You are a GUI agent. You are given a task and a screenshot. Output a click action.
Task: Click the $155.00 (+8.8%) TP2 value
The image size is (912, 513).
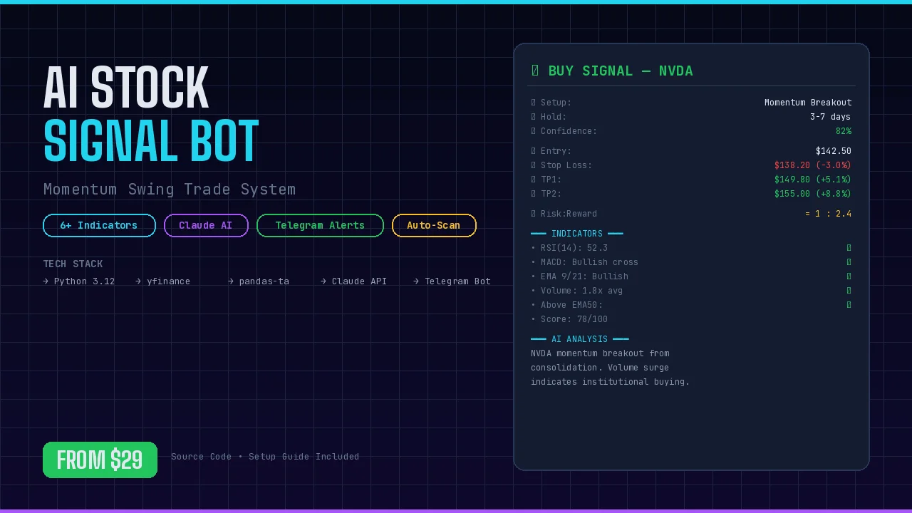(813, 194)
